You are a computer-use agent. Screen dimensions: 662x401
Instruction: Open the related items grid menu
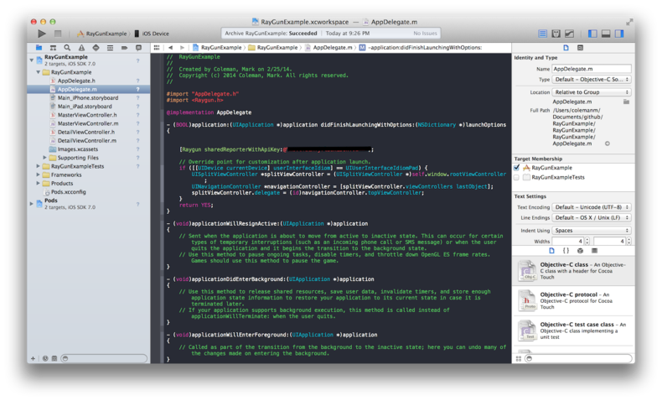click(x=157, y=48)
